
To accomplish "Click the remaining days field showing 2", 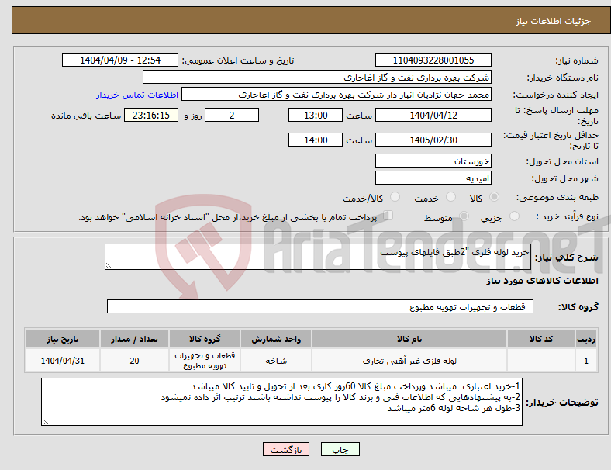I will tap(232, 115).
